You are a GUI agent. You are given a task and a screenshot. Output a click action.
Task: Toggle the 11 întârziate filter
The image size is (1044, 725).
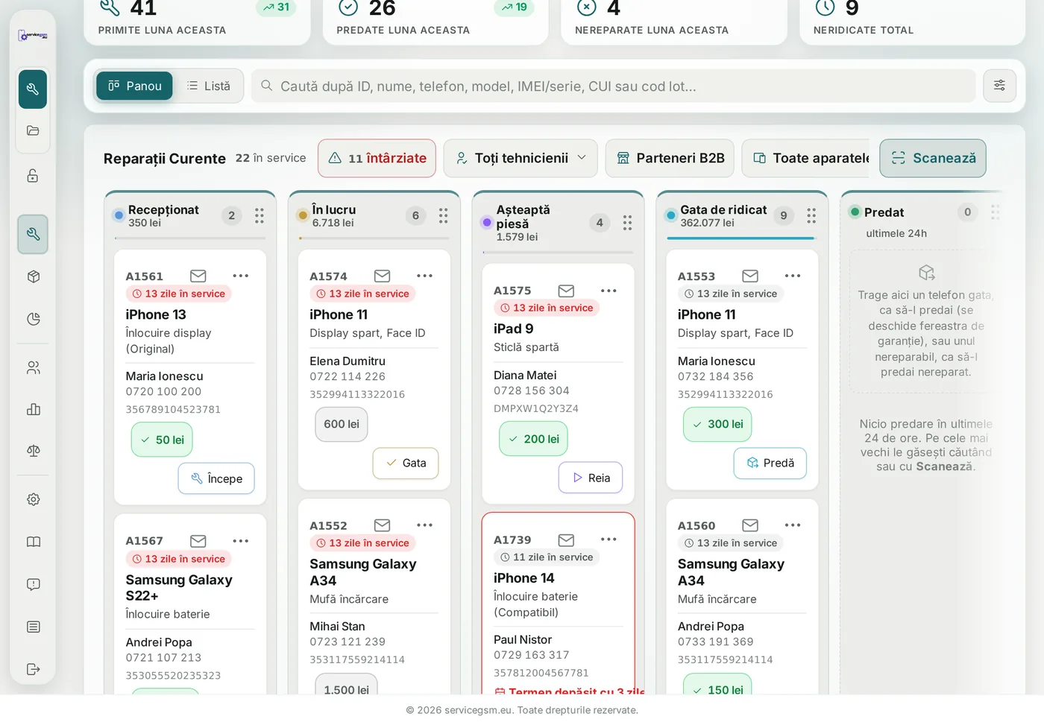point(377,158)
